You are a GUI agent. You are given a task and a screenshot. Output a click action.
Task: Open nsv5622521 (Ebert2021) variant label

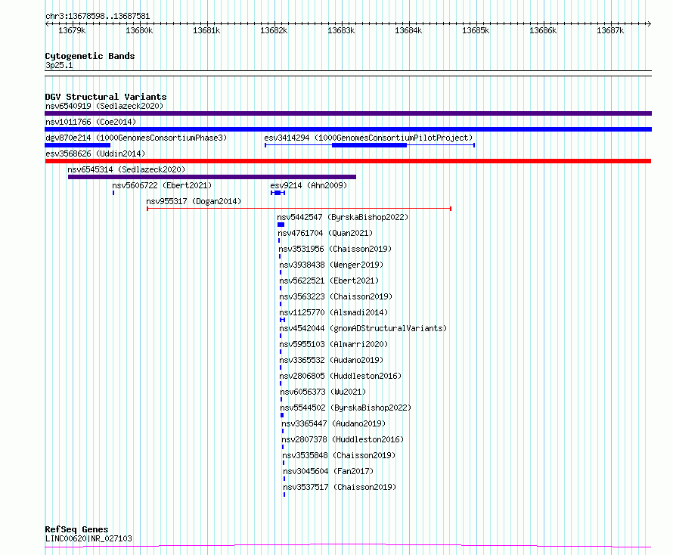click(x=329, y=281)
